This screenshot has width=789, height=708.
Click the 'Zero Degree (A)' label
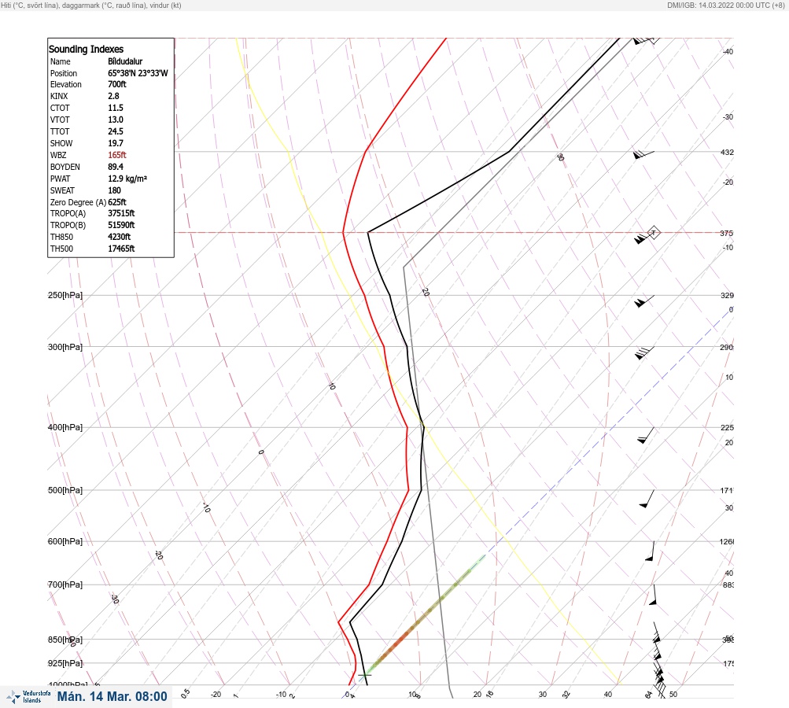(78, 202)
